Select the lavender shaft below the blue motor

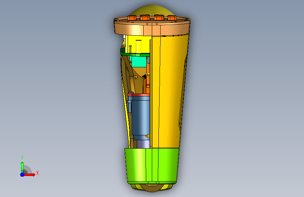pos(143,144)
